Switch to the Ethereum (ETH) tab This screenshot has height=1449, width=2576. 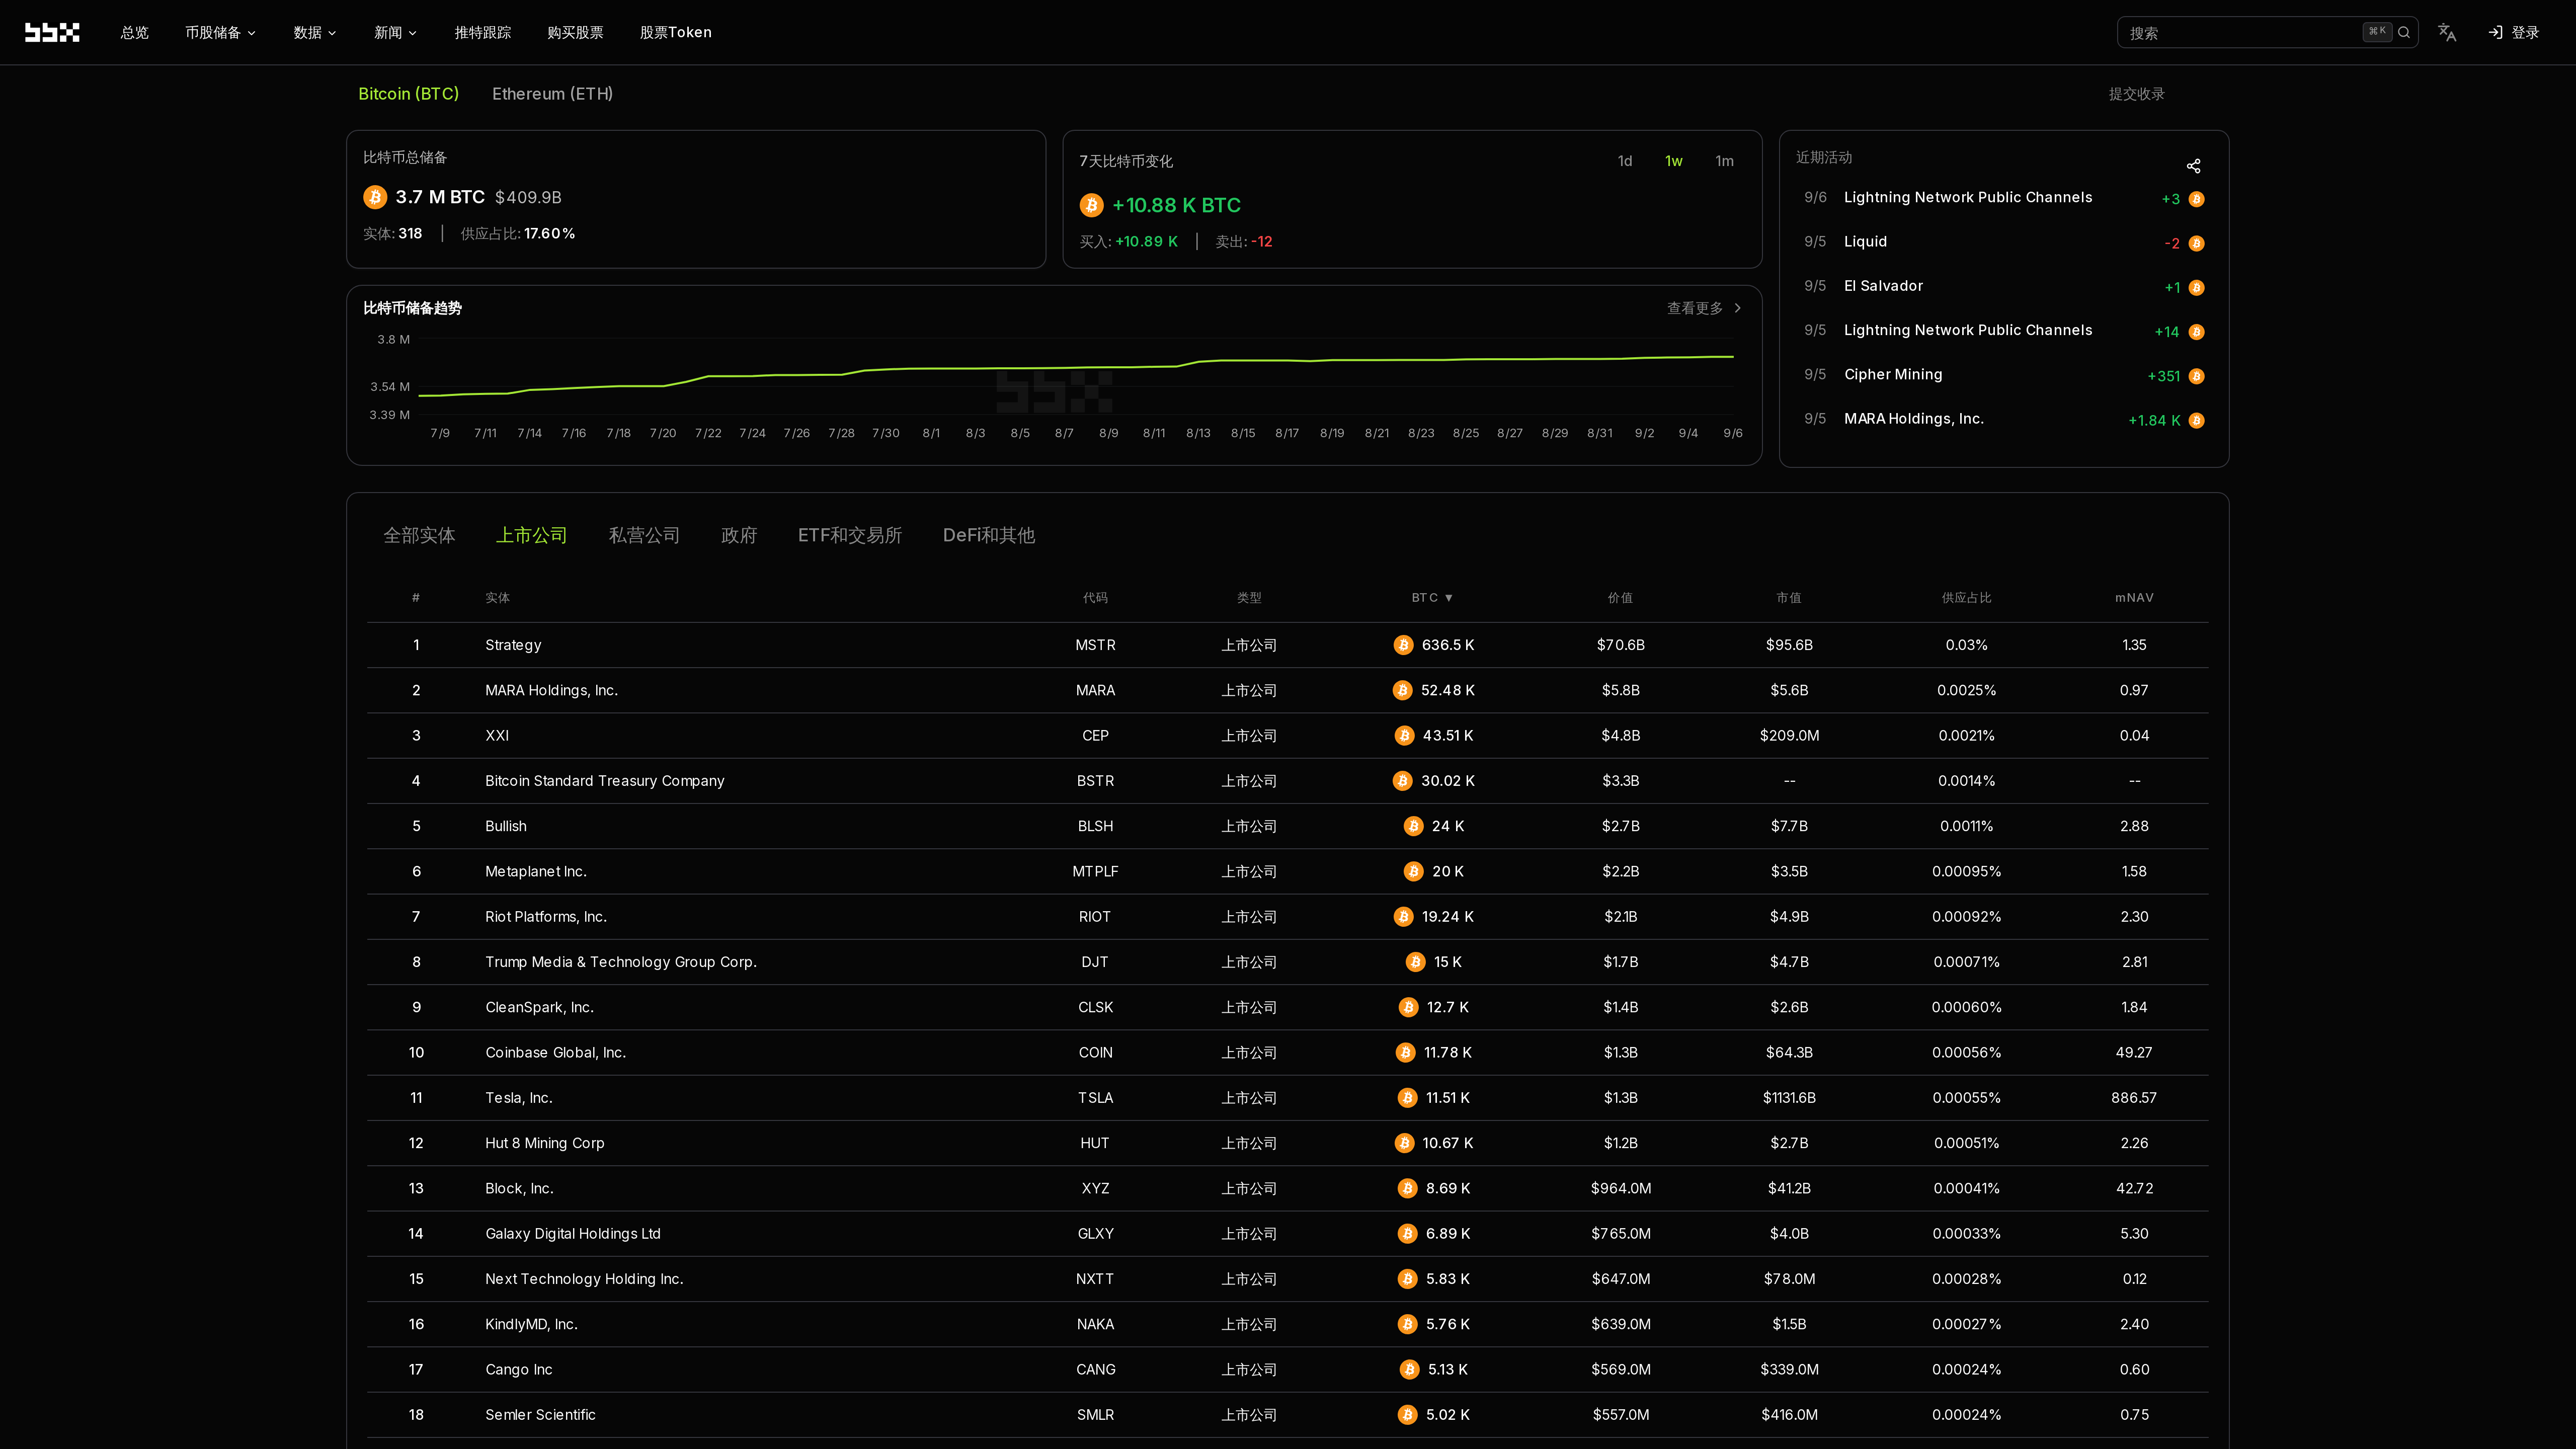552,94
